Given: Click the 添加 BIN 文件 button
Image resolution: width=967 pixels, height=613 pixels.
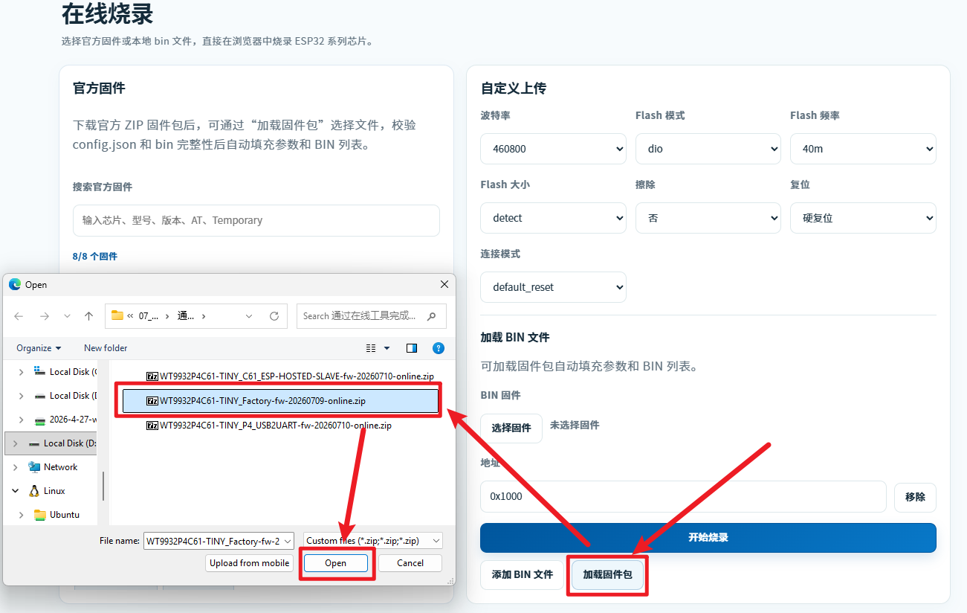Looking at the screenshot, I should click(x=523, y=575).
